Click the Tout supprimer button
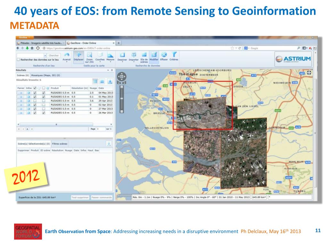 (80, 197)
